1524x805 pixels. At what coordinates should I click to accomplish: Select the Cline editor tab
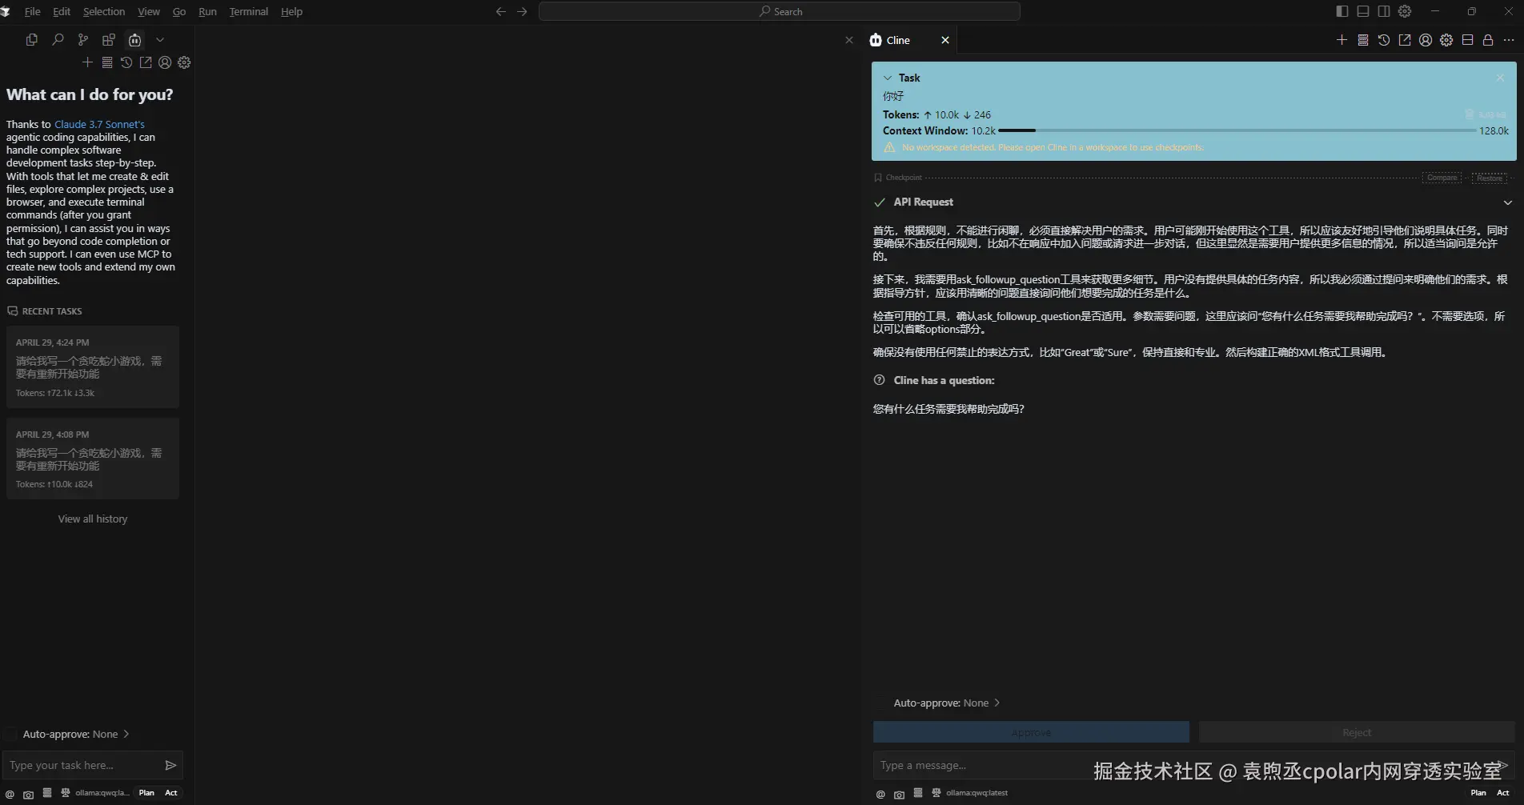tap(898, 39)
